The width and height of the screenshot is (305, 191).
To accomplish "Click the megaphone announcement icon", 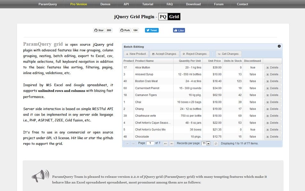I will point(40,176).
